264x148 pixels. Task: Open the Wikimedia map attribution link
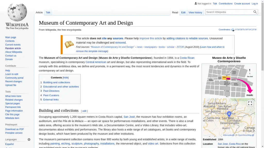point(227,135)
